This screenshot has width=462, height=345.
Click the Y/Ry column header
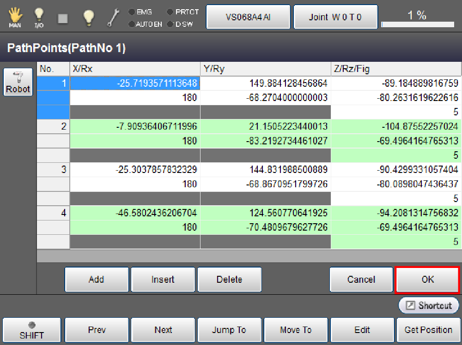click(x=265, y=69)
